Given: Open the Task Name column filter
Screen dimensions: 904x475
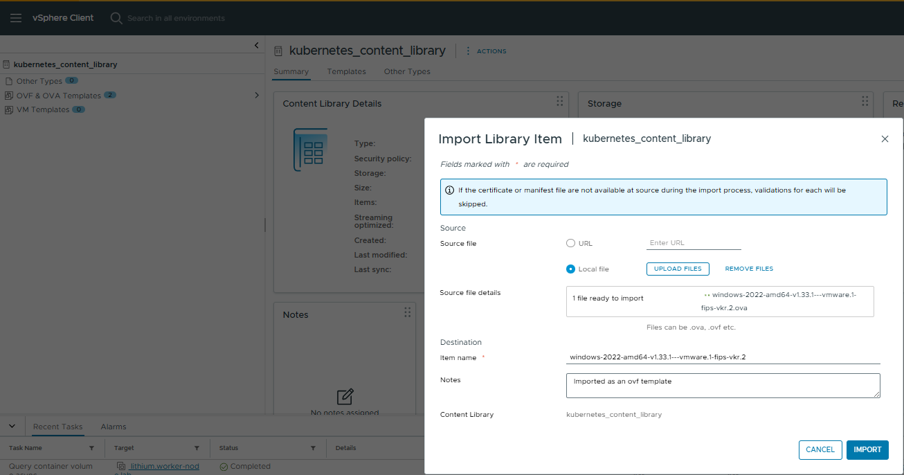Looking at the screenshot, I should (x=91, y=448).
